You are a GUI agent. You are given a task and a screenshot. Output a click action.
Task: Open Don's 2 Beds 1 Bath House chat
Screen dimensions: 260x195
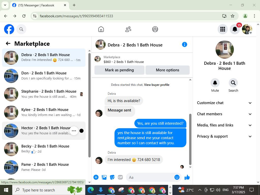click(44, 76)
